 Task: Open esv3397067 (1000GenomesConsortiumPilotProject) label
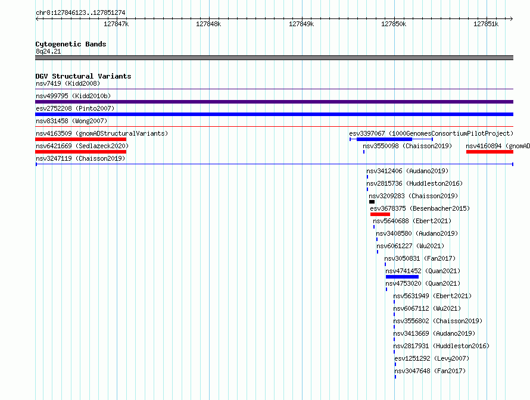coord(431,133)
